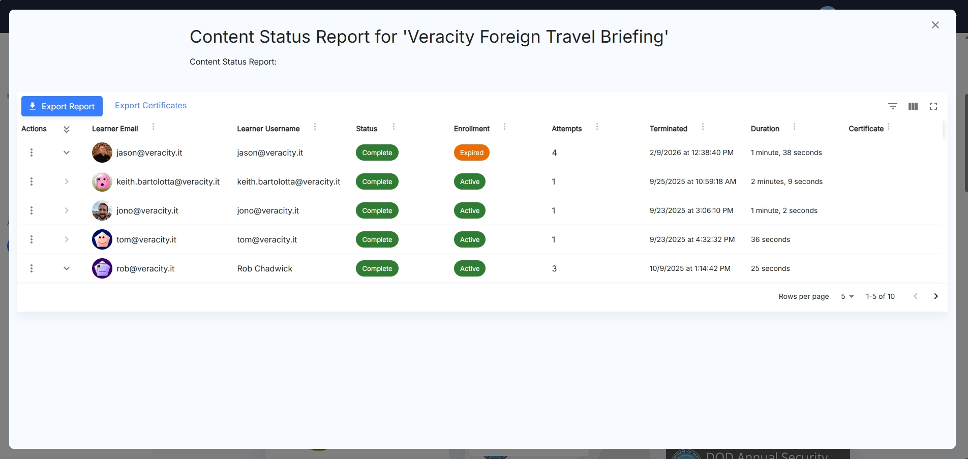Open Learner Email column menu
Viewport: 968px width, 459px height.
coord(153,127)
